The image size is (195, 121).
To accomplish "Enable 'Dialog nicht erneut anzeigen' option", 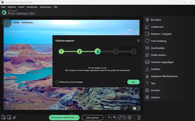I will (57, 82).
